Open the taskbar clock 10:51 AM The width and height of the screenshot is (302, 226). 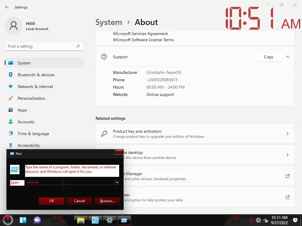279,220
